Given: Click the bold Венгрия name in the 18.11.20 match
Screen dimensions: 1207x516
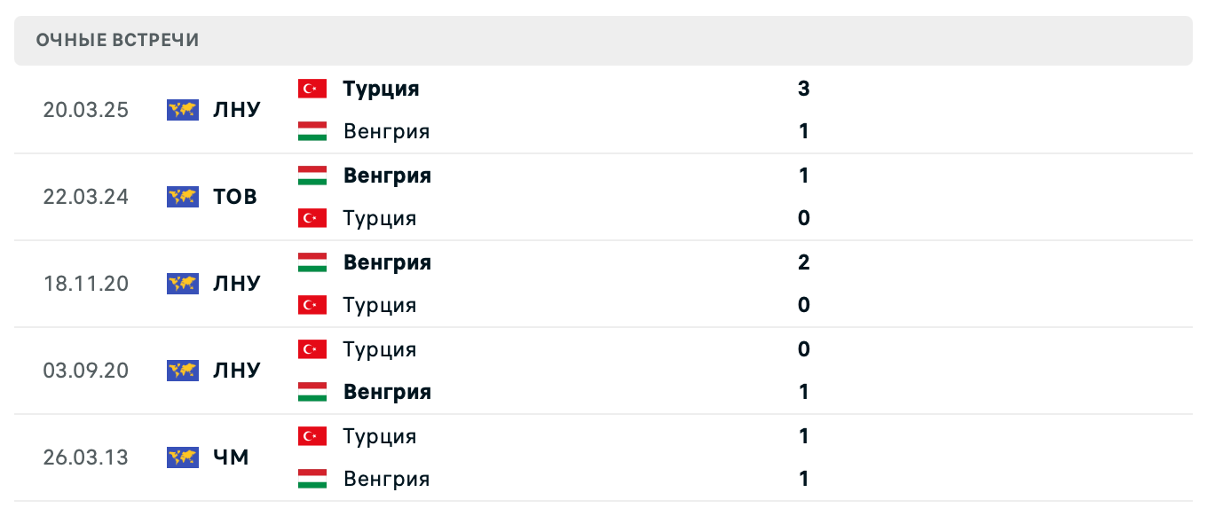Looking at the screenshot, I should point(387,262).
